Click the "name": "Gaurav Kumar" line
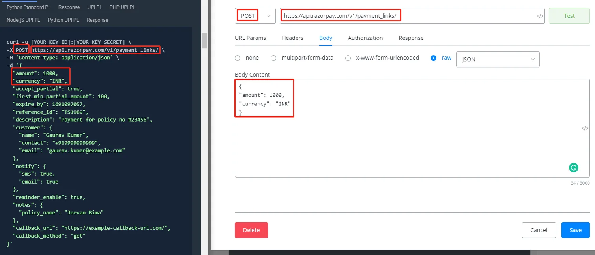The height and width of the screenshot is (255, 595). tap(54, 135)
